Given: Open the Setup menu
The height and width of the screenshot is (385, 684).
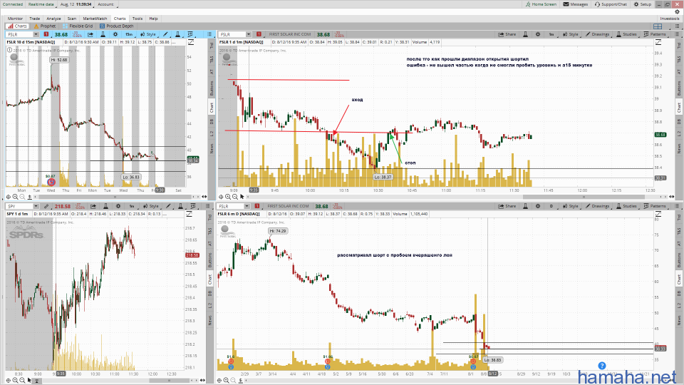Looking at the screenshot, I should pyautogui.click(x=643, y=4).
